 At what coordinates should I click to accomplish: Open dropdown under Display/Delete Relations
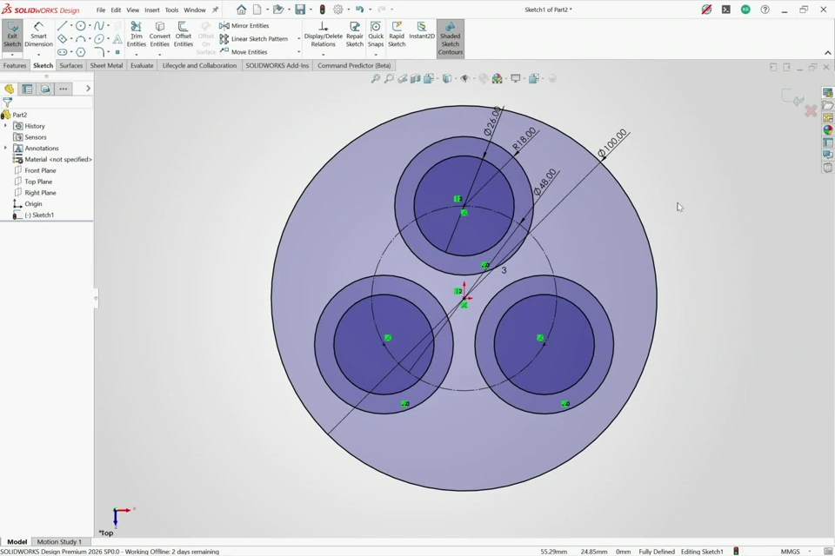click(324, 55)
